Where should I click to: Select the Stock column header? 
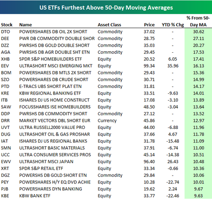tap(7, 25)
